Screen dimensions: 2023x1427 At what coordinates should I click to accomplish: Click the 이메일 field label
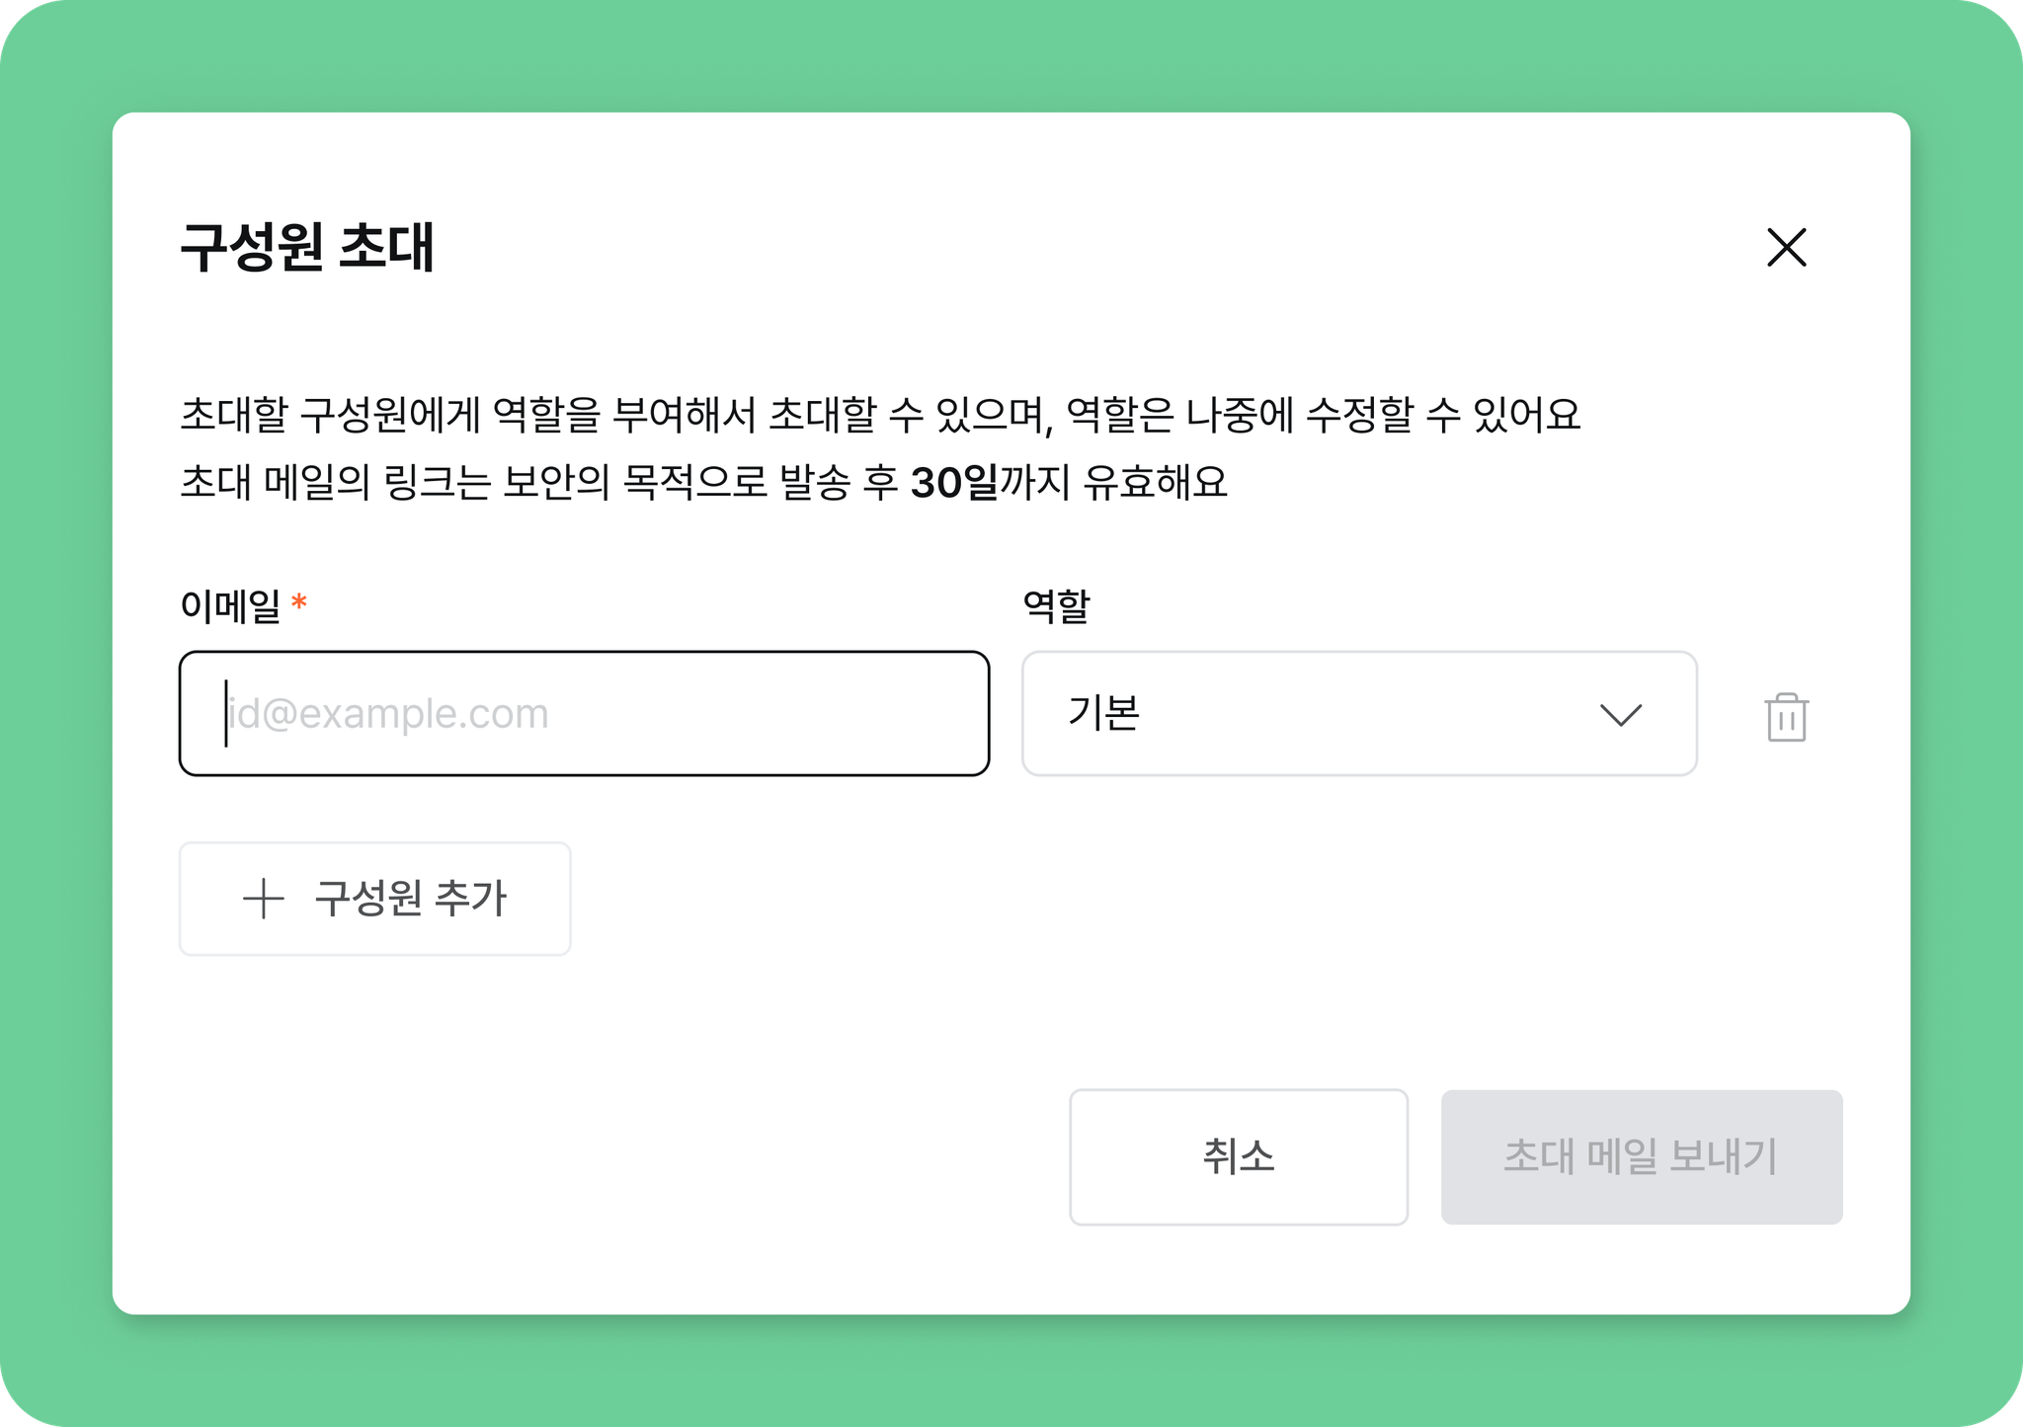pos(230,605)
